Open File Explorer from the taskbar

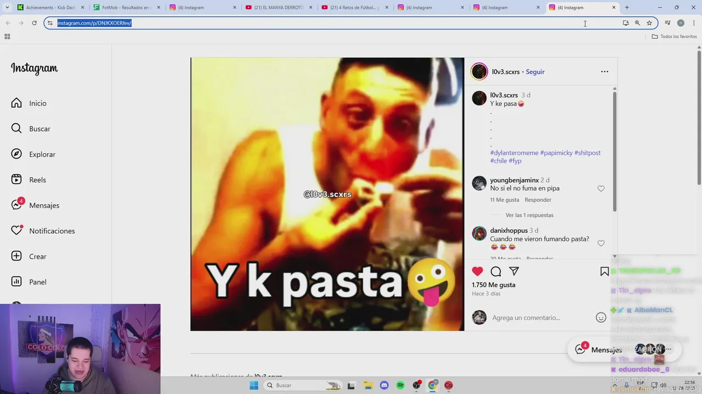click(367, 385)
